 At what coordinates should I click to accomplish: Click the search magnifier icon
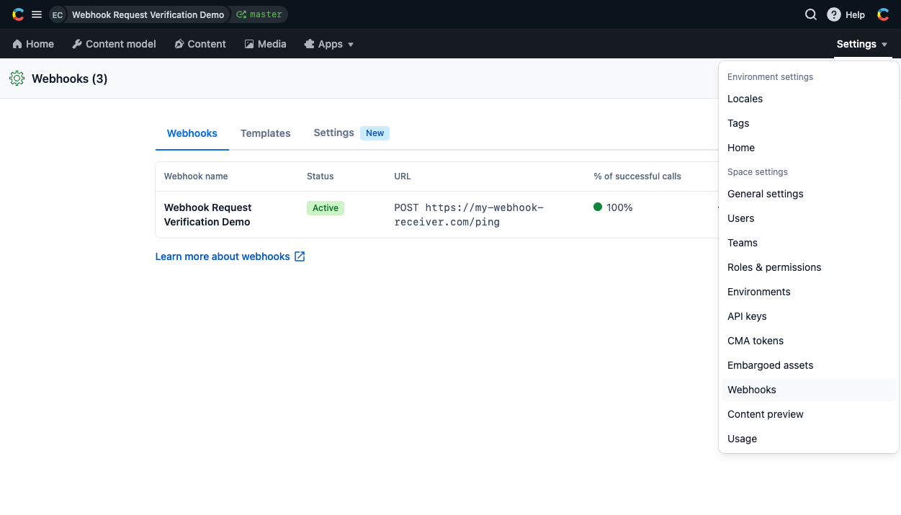point(810,14)
